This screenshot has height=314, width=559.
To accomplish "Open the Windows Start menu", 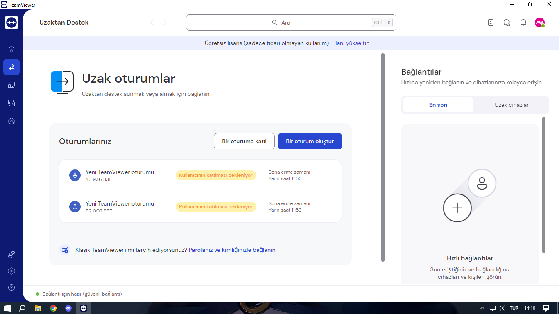I will pos(7,308).
